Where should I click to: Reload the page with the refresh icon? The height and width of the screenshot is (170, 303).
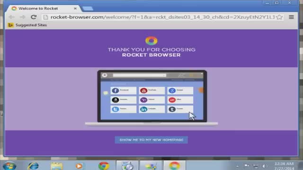point(34,17)
